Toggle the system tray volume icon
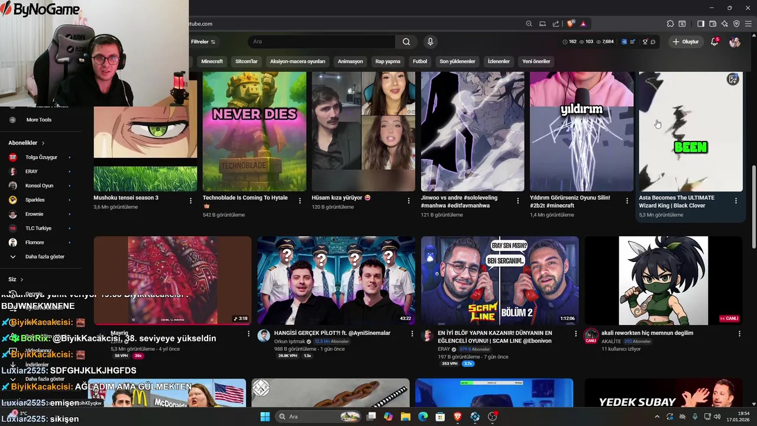 click(717, 417)
